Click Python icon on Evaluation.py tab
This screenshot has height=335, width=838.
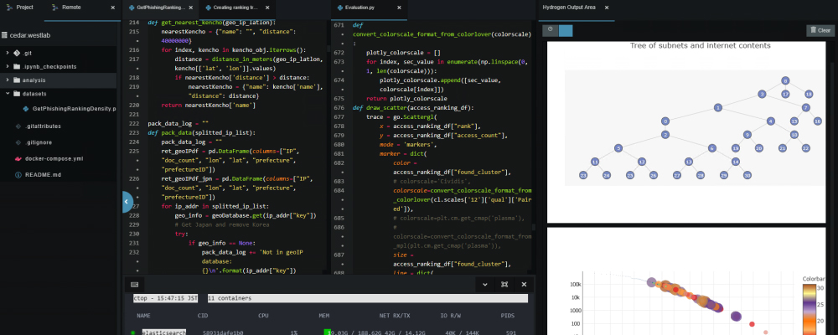point(340,8)
